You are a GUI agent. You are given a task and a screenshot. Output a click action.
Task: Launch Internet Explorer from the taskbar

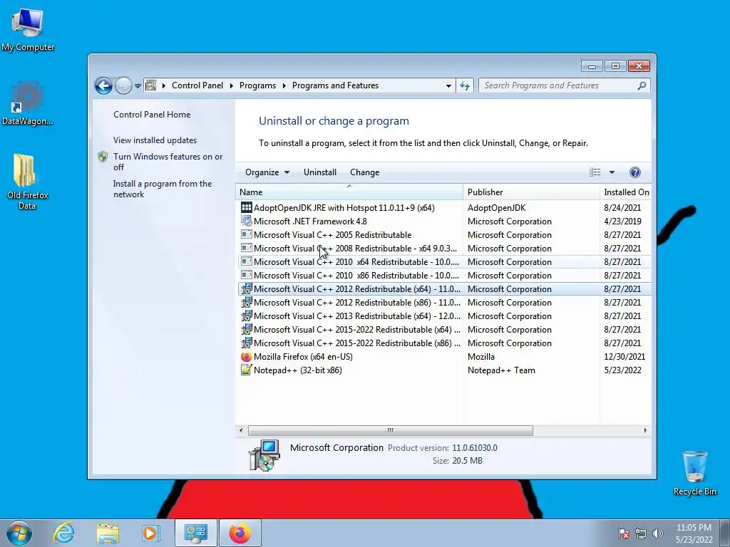coord(63,533)
